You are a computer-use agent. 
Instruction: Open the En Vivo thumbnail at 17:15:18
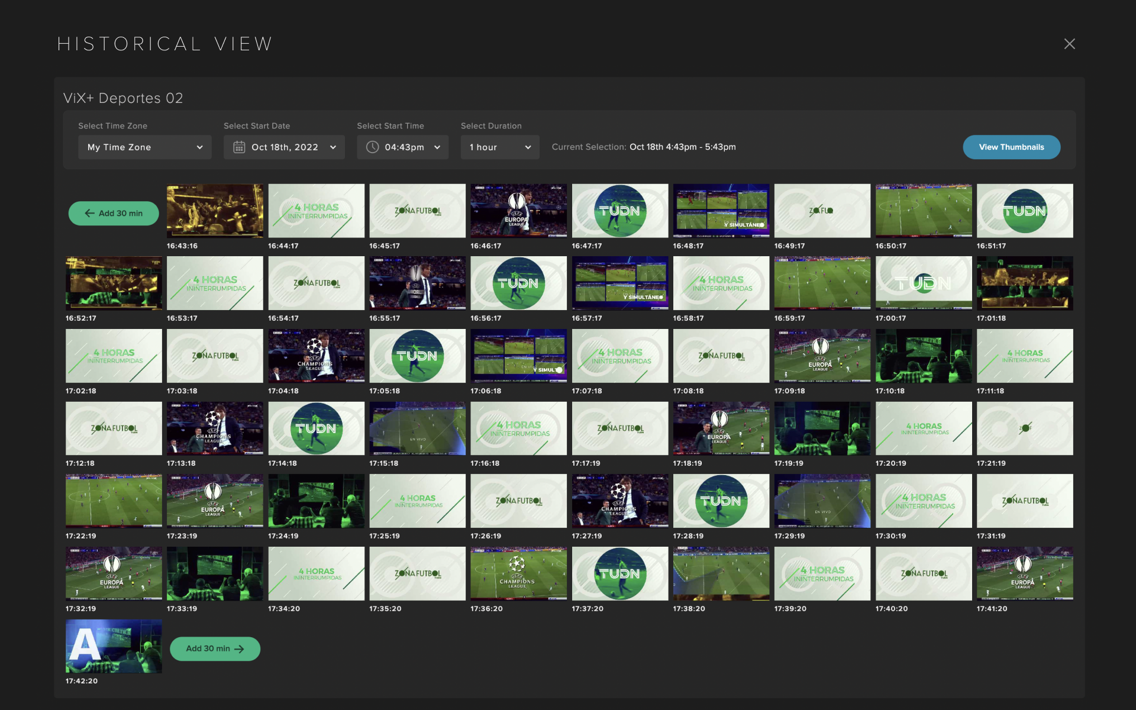(x=417, y=428)
